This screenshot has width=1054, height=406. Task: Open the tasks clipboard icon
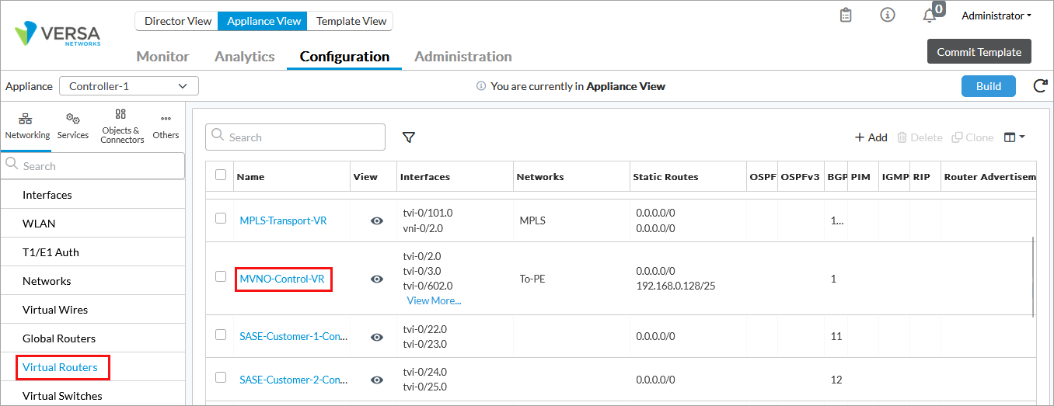point(846,16)
